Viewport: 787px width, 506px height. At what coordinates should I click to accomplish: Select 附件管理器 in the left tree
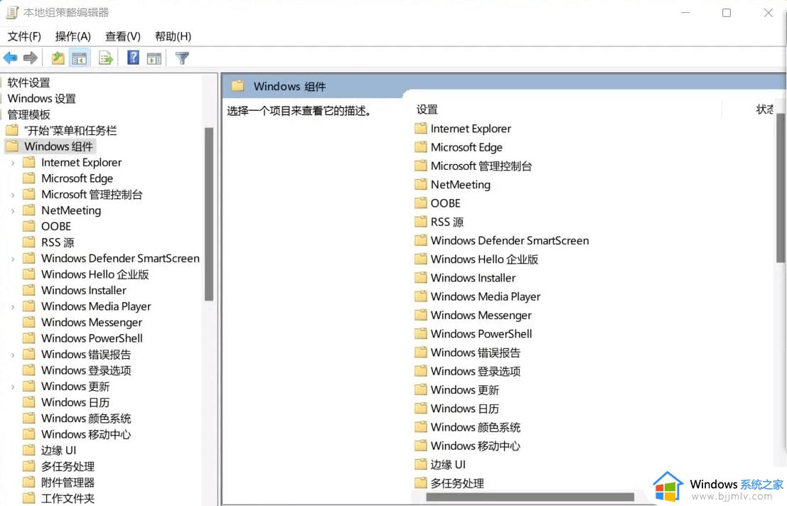[x=68, y=483]
